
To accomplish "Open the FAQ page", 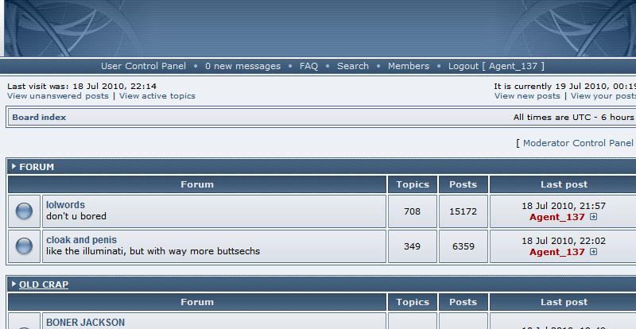I will click(x=308, y=66).
